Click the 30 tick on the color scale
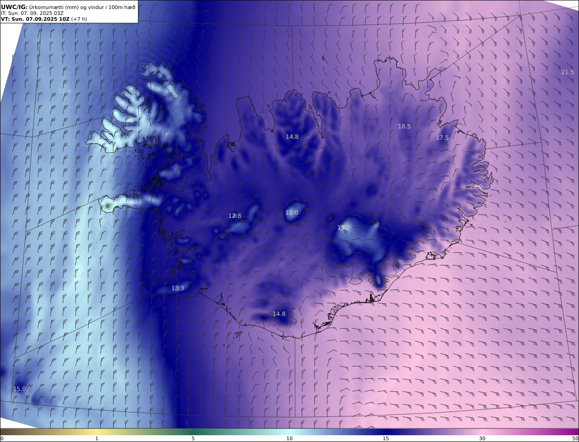Viewport: 579px width, 442px height. tap(482, 438)
